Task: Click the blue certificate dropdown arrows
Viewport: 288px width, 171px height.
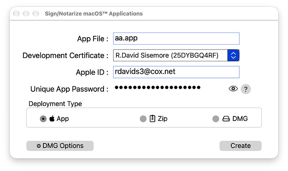Action: tap(233, 55)
